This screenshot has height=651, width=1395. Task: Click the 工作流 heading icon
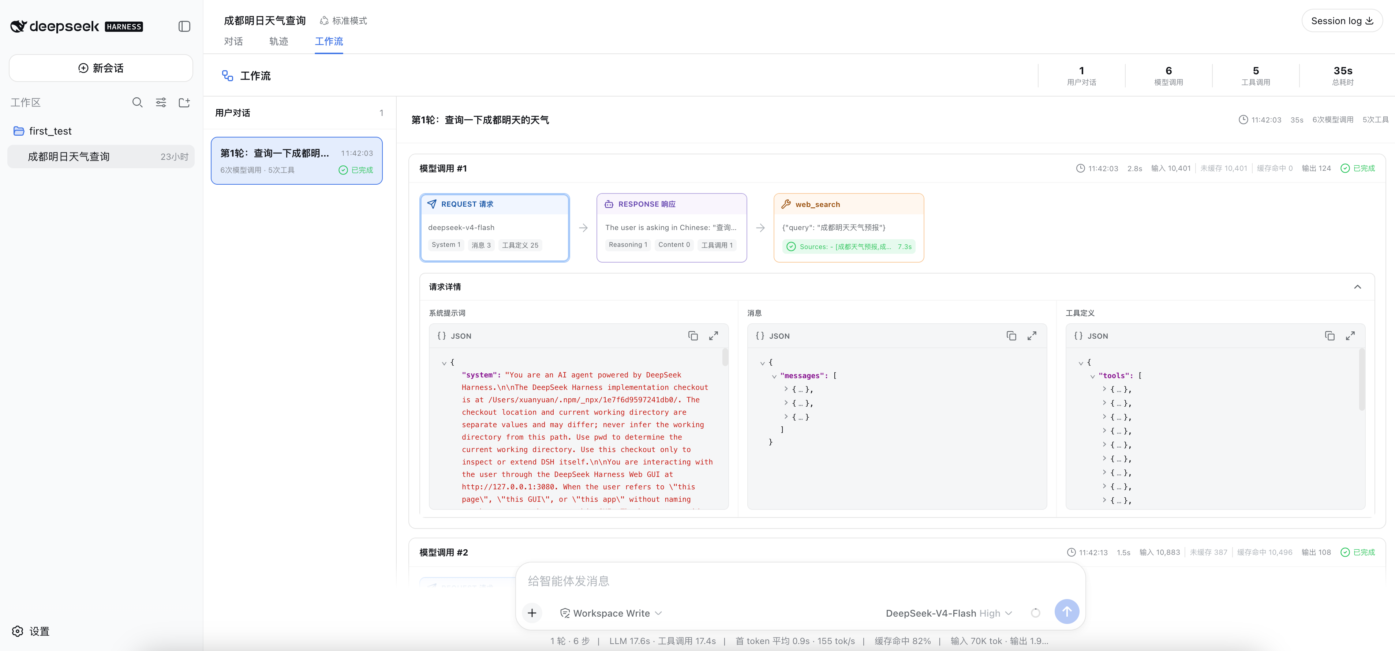pos(228,76)
